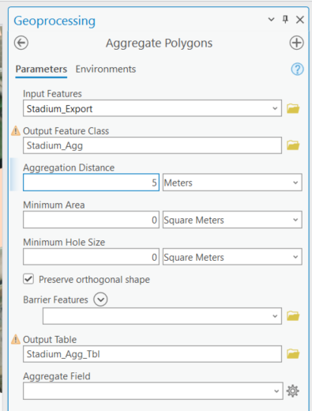This screenshot has width=312, height=411.
Task: Switch to the Environments tab
Action: pyautogui.click(x=106, y=69)
